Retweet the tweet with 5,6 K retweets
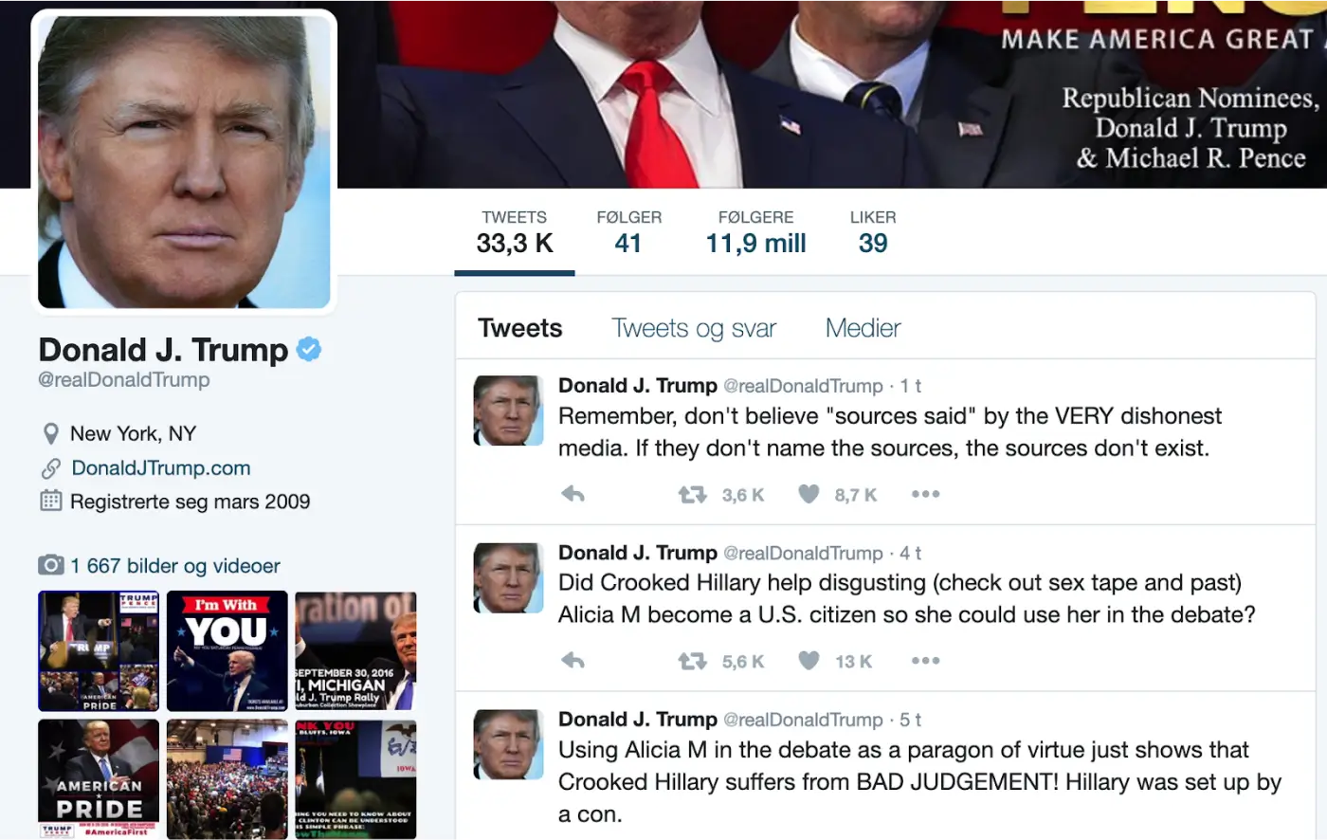1327x840 pixels. [693, 661]
